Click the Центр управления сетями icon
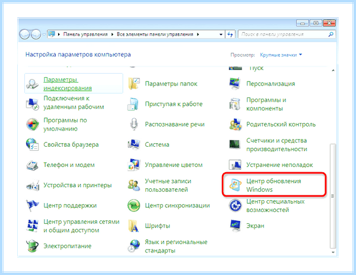The width and height of the screenshot is (356, 275). (x=32, y=226)
